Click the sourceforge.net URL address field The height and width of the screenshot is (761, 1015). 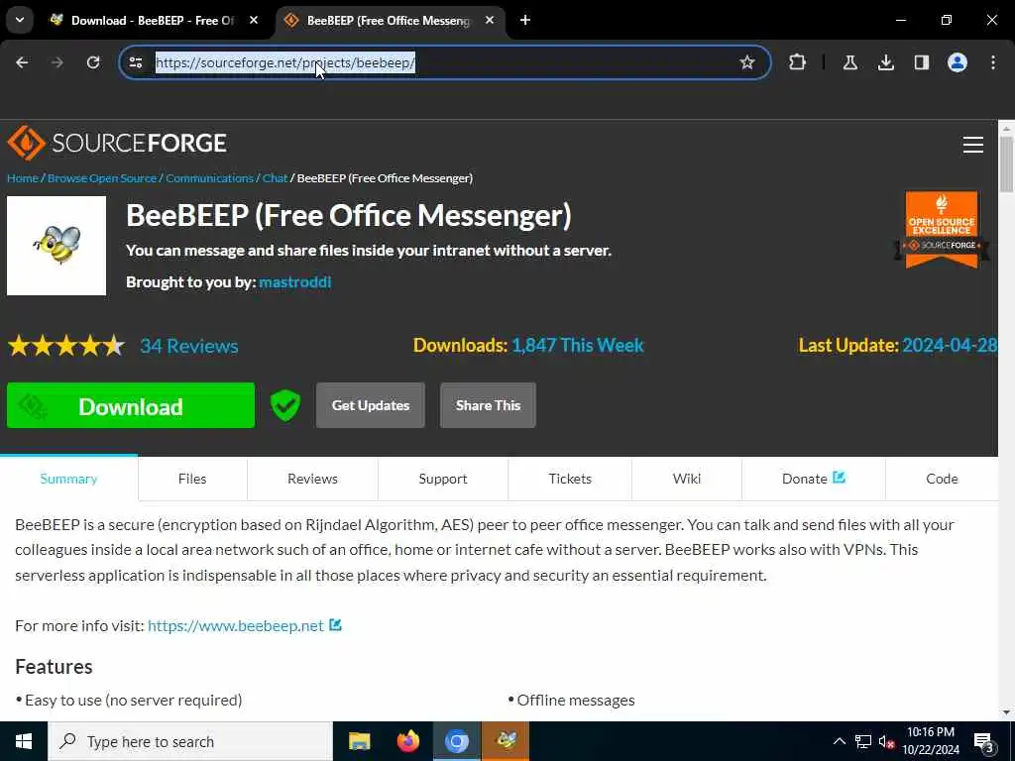[444, 62]
